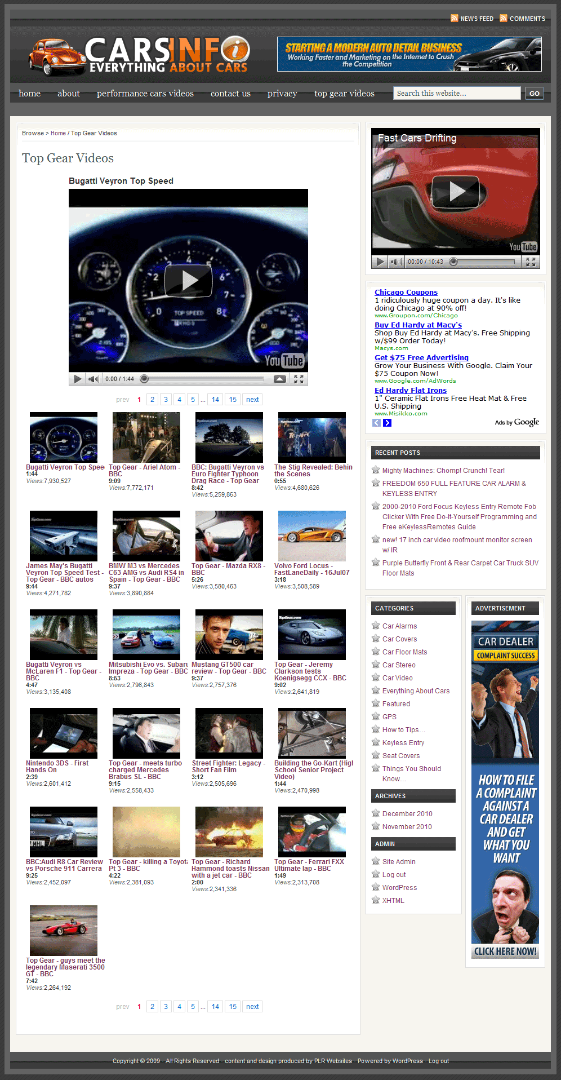
Task: Open The Stig Revealed video thumbnail
Action: point(312,437)
